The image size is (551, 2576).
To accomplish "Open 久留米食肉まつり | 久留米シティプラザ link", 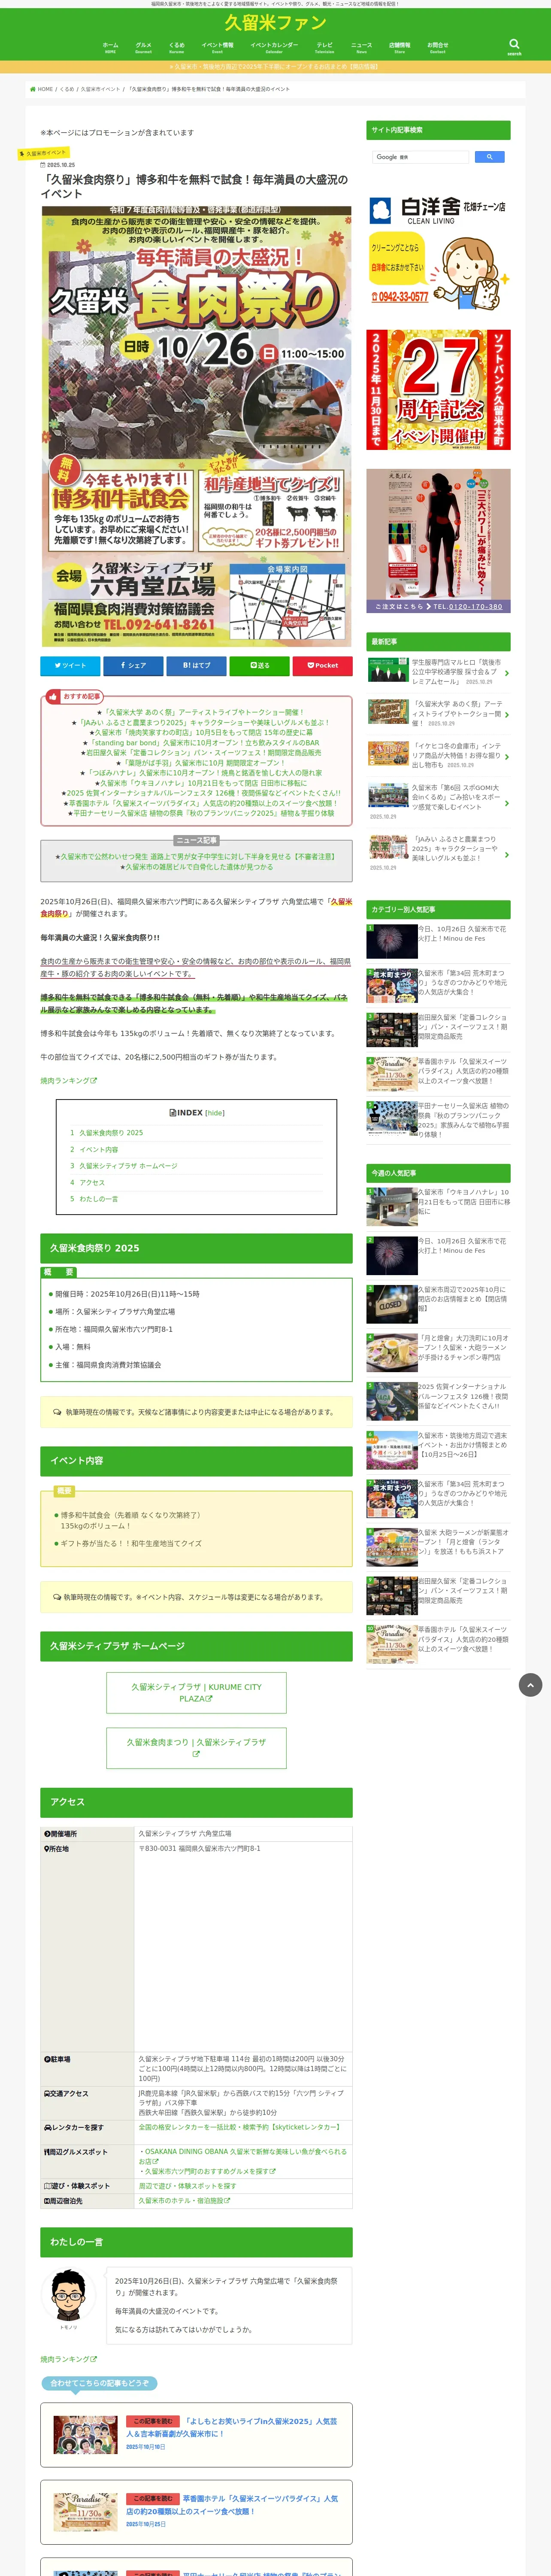I will point(196,1748).
